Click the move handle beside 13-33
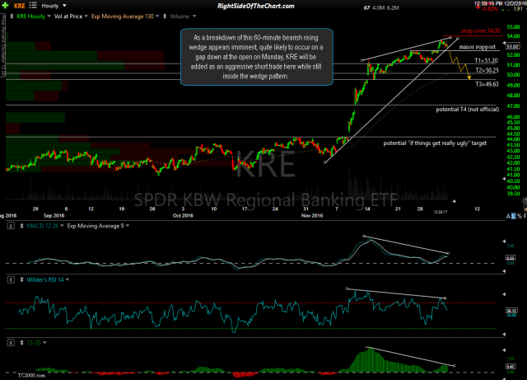 click(x=22, y=343)
